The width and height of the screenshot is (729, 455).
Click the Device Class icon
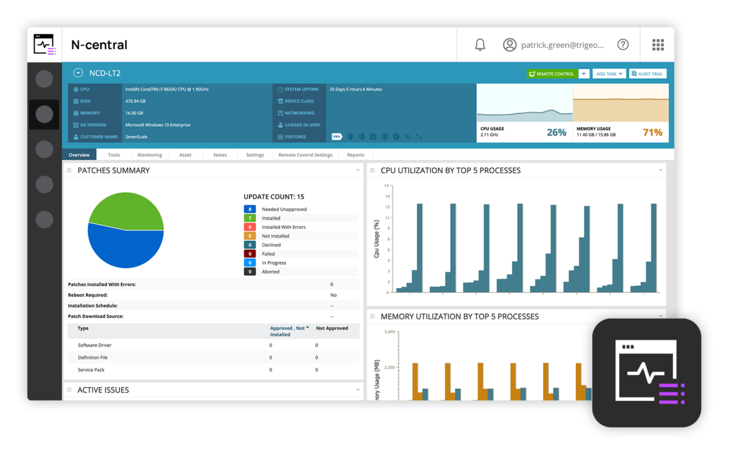(x=280, y=101)
